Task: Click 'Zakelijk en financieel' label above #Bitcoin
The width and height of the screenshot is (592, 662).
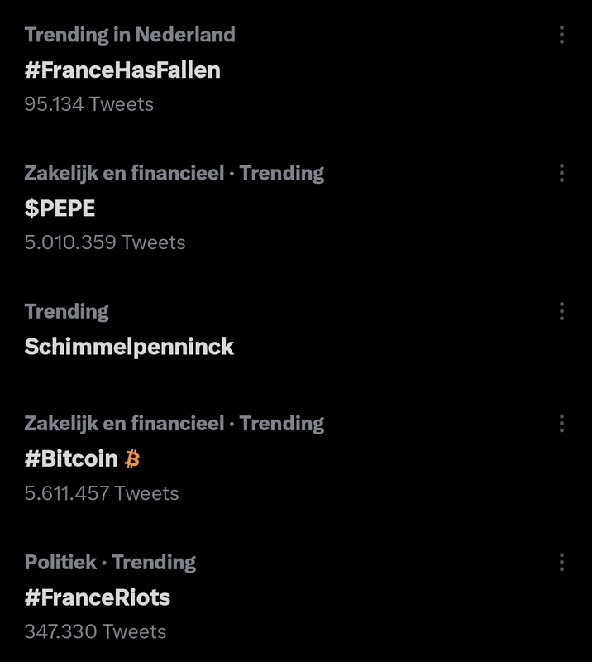Action: (124, 424)
